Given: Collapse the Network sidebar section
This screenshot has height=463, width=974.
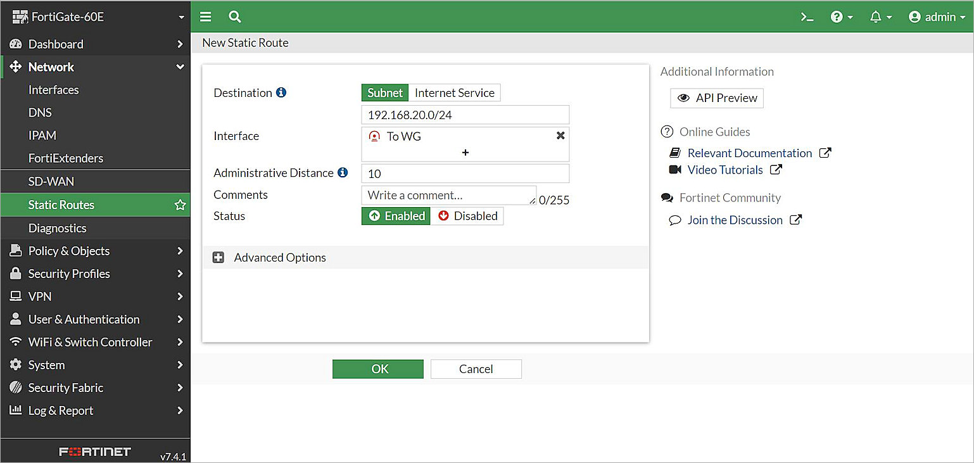Looking at the screenshot, I should (x=180, y=67).
